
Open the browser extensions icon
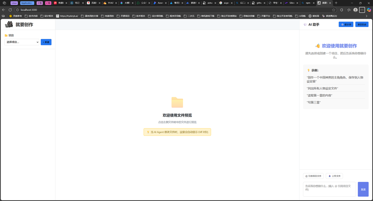(342, 10)
